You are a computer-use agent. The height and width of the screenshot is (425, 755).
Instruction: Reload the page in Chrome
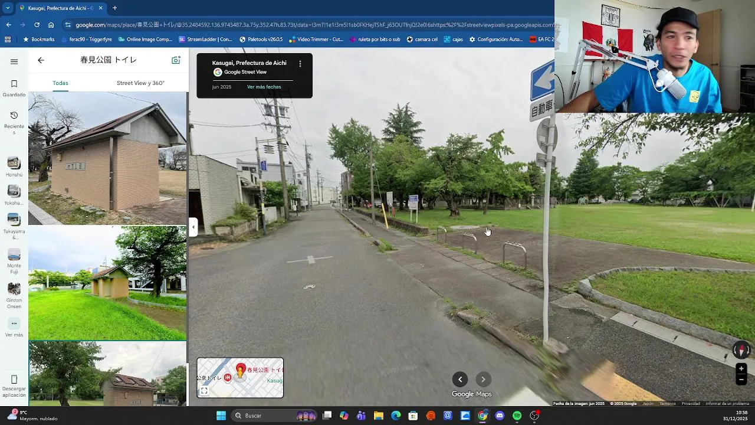pyautogui.click(x=37, y=25)
